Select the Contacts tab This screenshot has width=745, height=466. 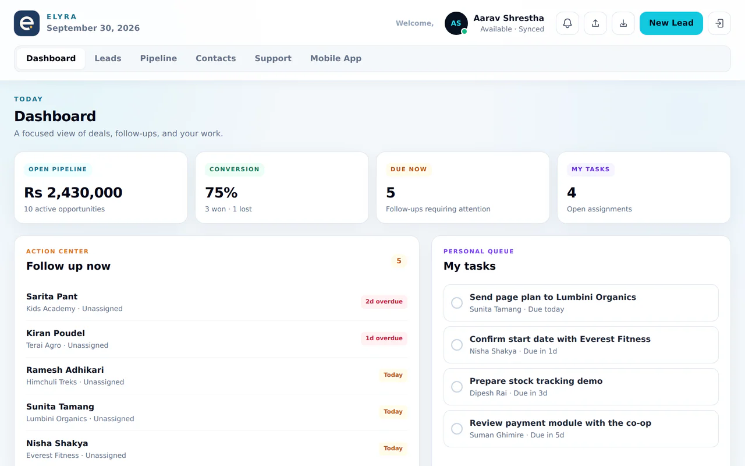[x=216, y=59]
